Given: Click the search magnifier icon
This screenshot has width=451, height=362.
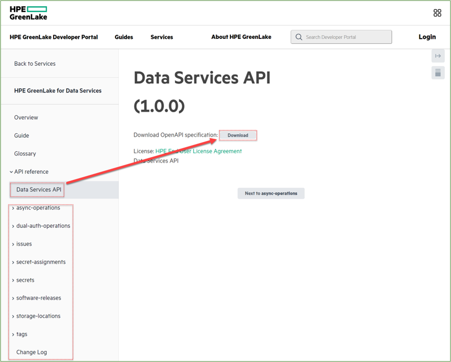Looking at the screenshot, I should 299,37.
